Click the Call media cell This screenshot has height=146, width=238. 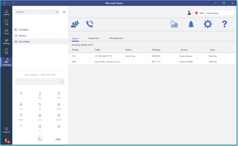[x=74, y=56]
